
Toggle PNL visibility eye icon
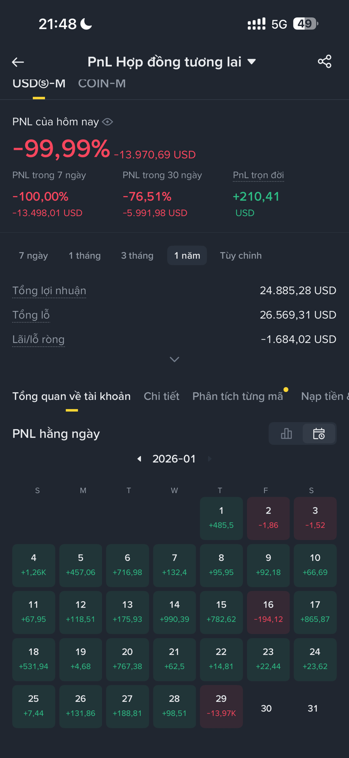pos(107,122)
